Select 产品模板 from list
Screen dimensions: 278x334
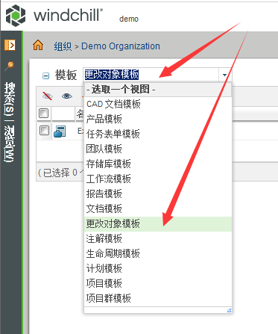[x=158, y=119]
